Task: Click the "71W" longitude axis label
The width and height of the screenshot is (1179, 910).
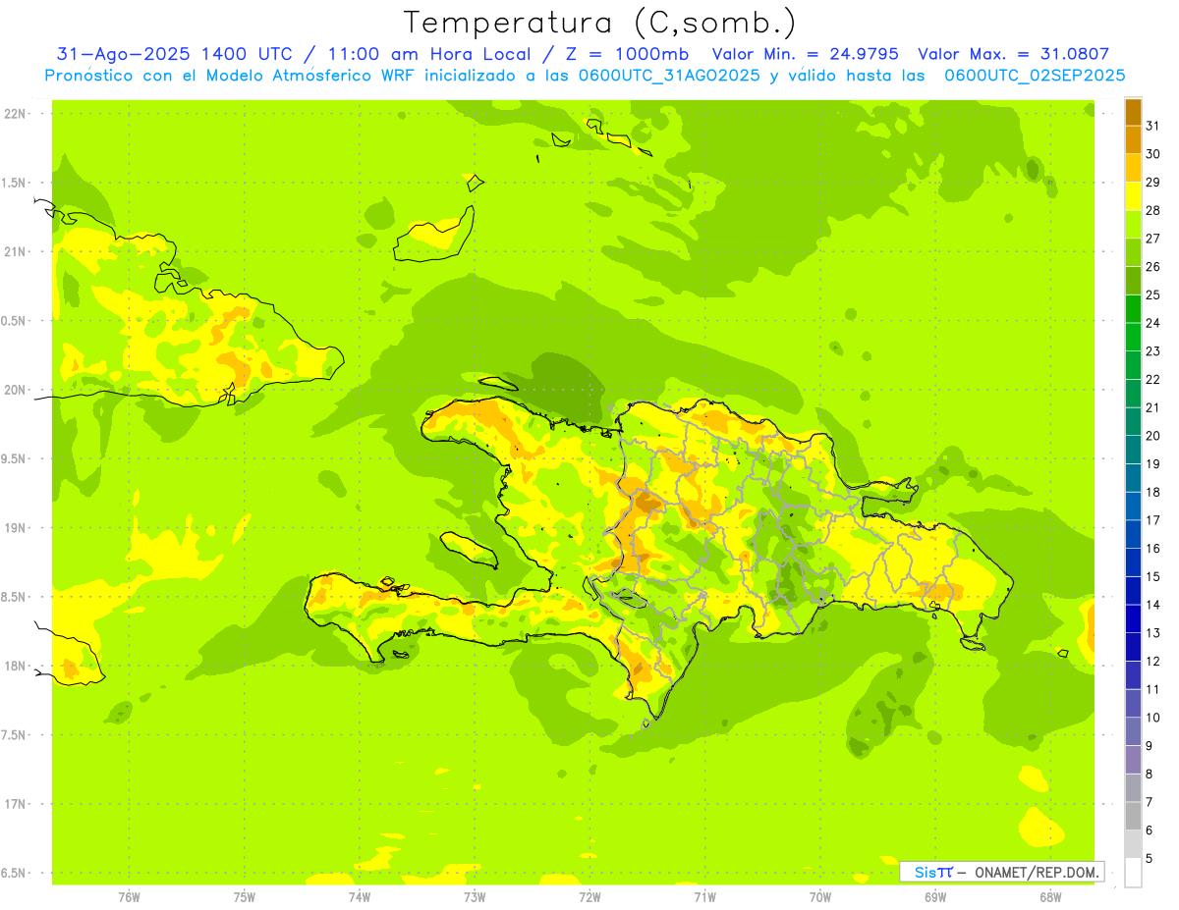Action: click(704, 896)
